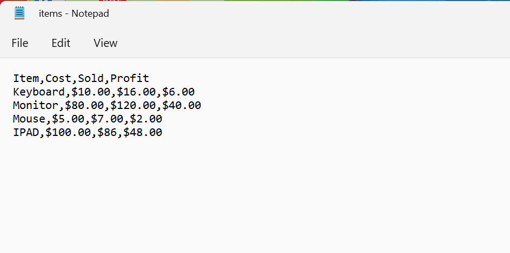
Task: Open the View menu
Action: [105, 43]
